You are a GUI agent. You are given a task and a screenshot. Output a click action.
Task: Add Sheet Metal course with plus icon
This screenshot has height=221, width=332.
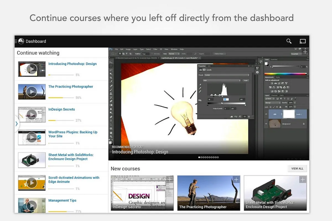click(x=303, y=180)
